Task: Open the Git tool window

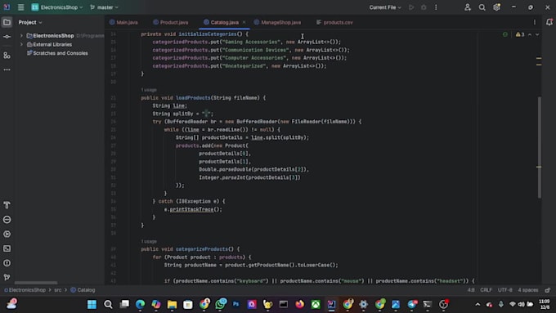Action: pos(7,277)
